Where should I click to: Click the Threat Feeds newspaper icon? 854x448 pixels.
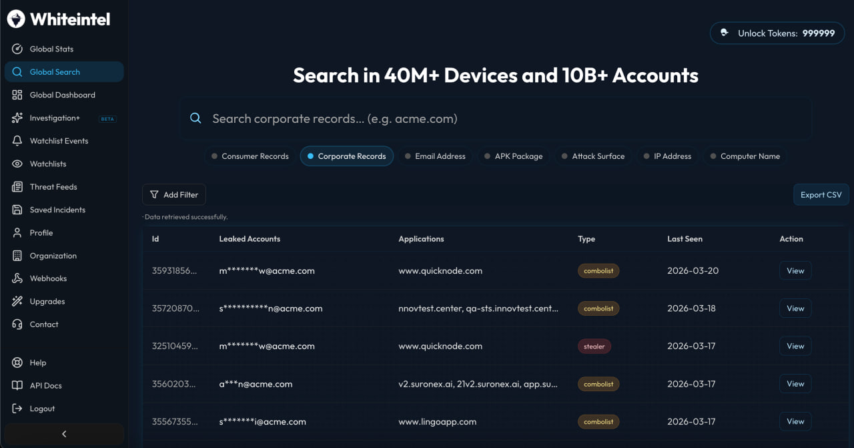[17, 187]
